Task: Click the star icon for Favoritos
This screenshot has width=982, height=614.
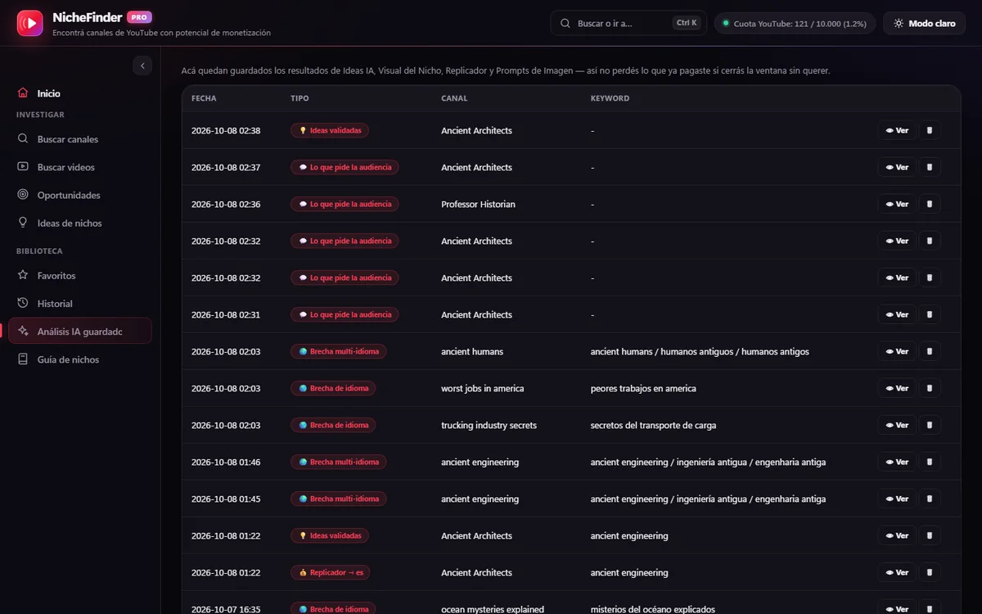Action: tap(23, 275)
